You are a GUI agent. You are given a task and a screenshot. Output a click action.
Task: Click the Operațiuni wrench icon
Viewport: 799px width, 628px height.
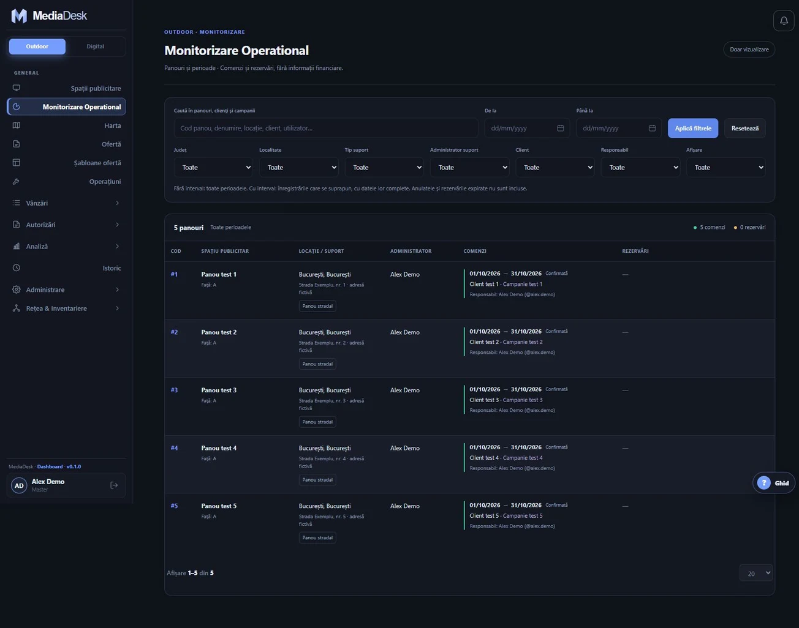tap(17, 181)
